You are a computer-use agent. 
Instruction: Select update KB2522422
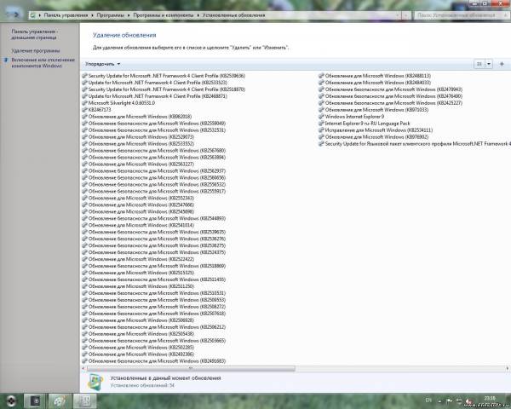(x=138, y=259)
